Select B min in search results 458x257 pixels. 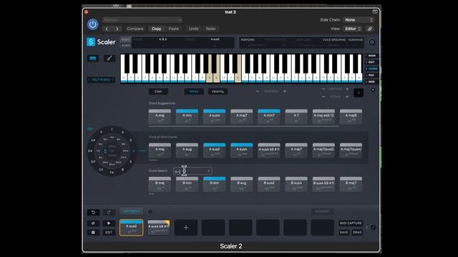pyautogui.click(x=187, y=184)
